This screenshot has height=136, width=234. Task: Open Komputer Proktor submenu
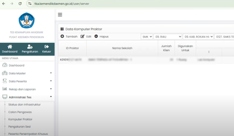20,119
